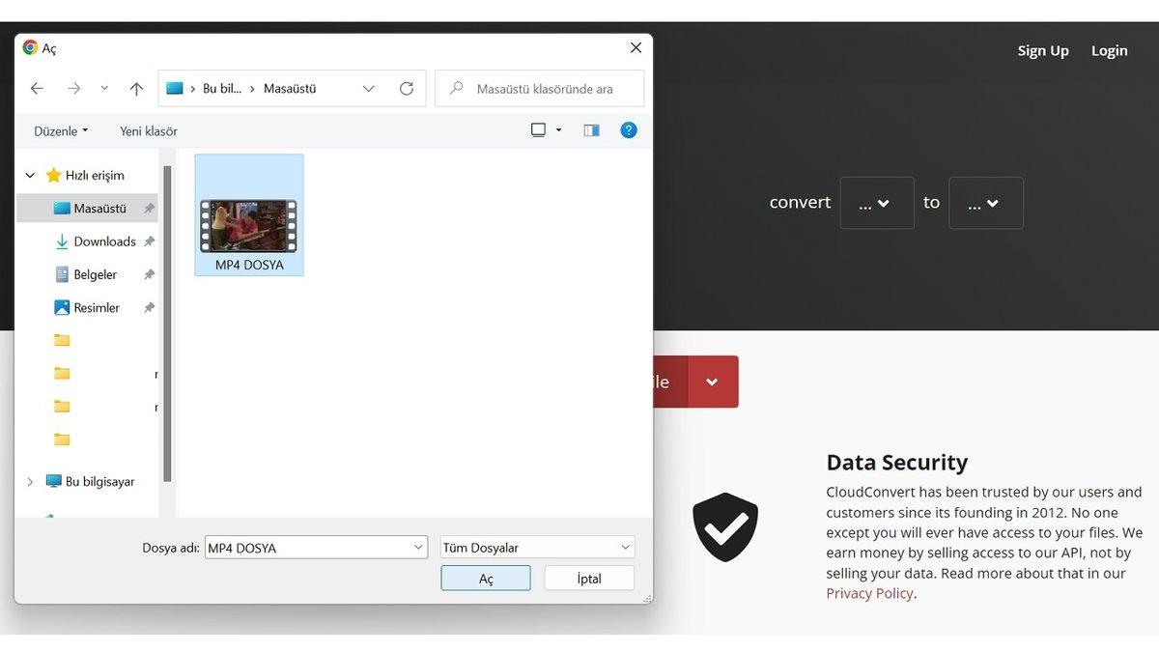1159x652 pixels.
Task: Select the MP4 DOSYA video thumbnail
Action: coord(249,225)
